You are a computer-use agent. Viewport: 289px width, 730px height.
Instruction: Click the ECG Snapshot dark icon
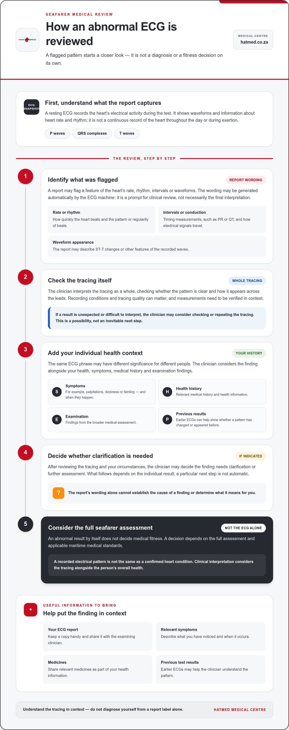coord(31,107)
